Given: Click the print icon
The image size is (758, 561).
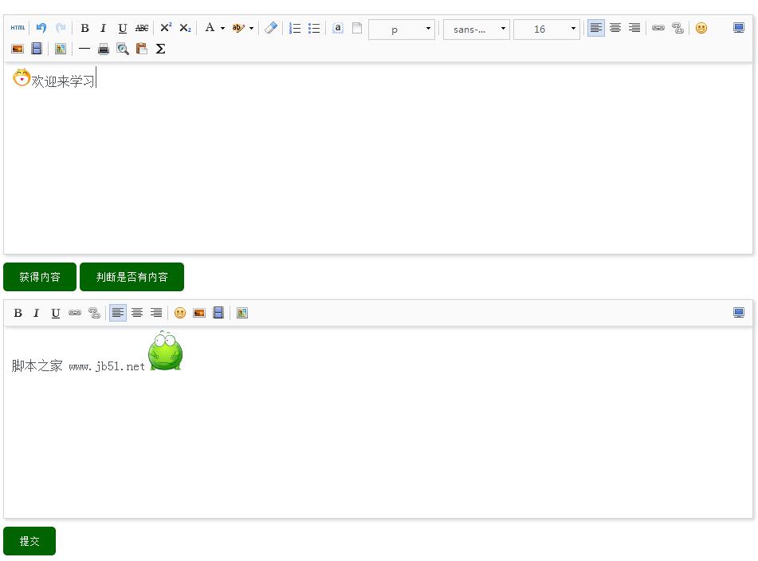Looking at the screenshot, I should (x=104, y=49).
